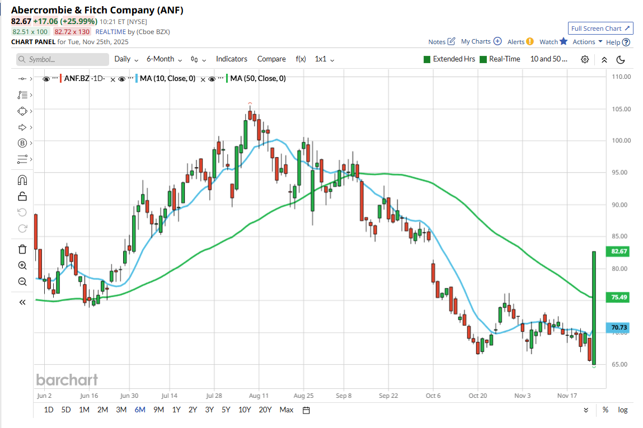Screen dimensions: 643x428
Task: Click the blue MA (10) color swatch
Action: pyautogui.click(x=137, y=79)
